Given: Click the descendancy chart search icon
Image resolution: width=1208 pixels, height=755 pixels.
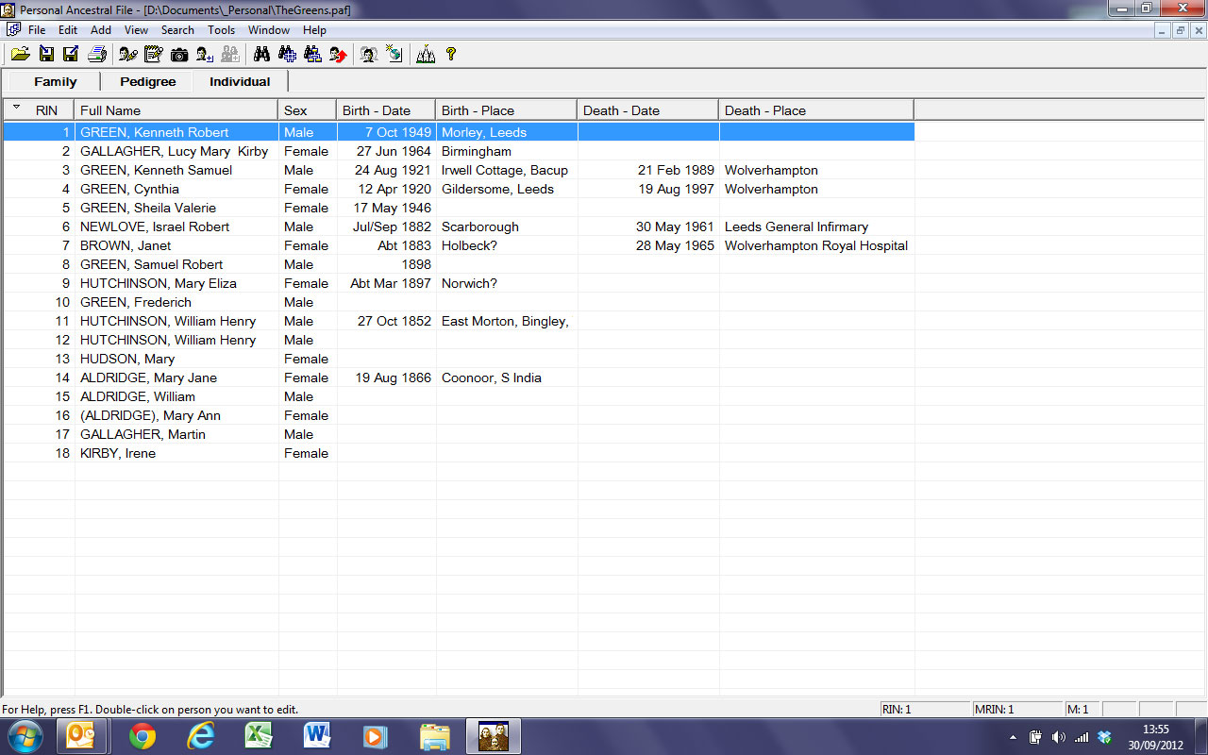Looking at the screenshot, I should click(x=313, y=55).
